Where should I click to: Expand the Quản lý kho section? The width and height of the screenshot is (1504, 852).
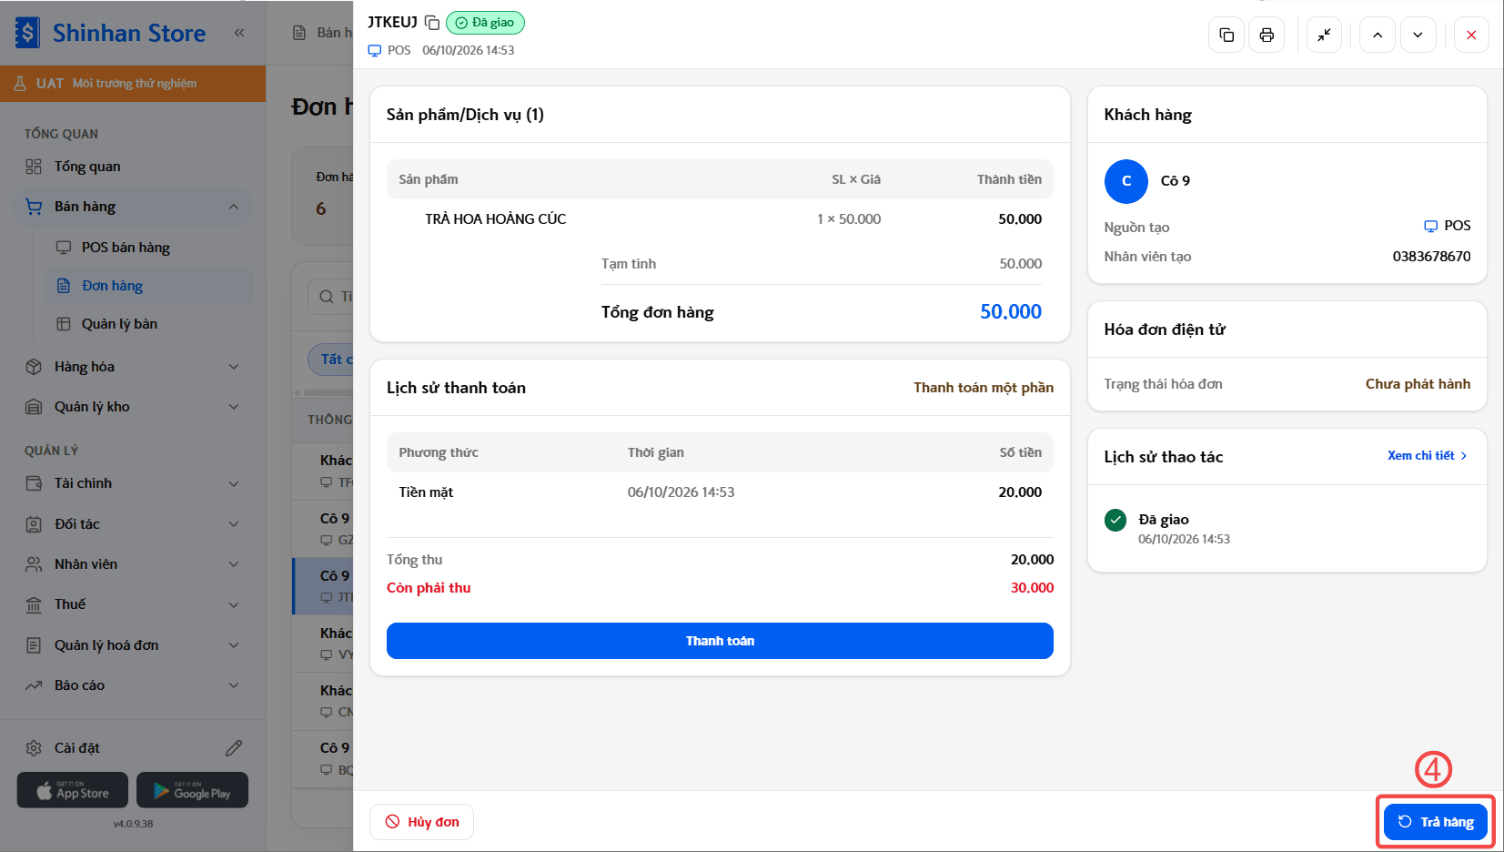click(133, 407)
